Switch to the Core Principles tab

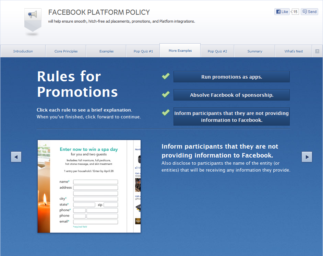click(x=66, y=51)
